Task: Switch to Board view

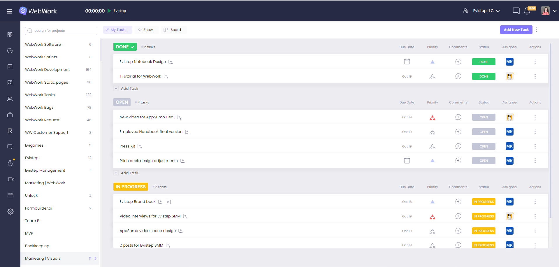Action: (x=174, y=29)
